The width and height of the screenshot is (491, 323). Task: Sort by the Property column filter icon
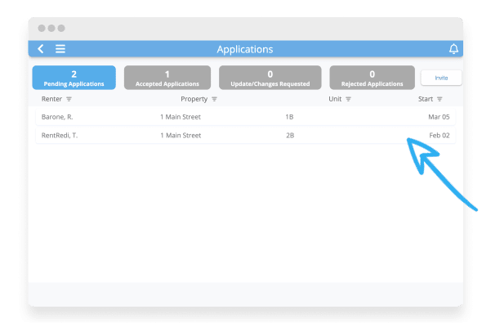point(214,99)
